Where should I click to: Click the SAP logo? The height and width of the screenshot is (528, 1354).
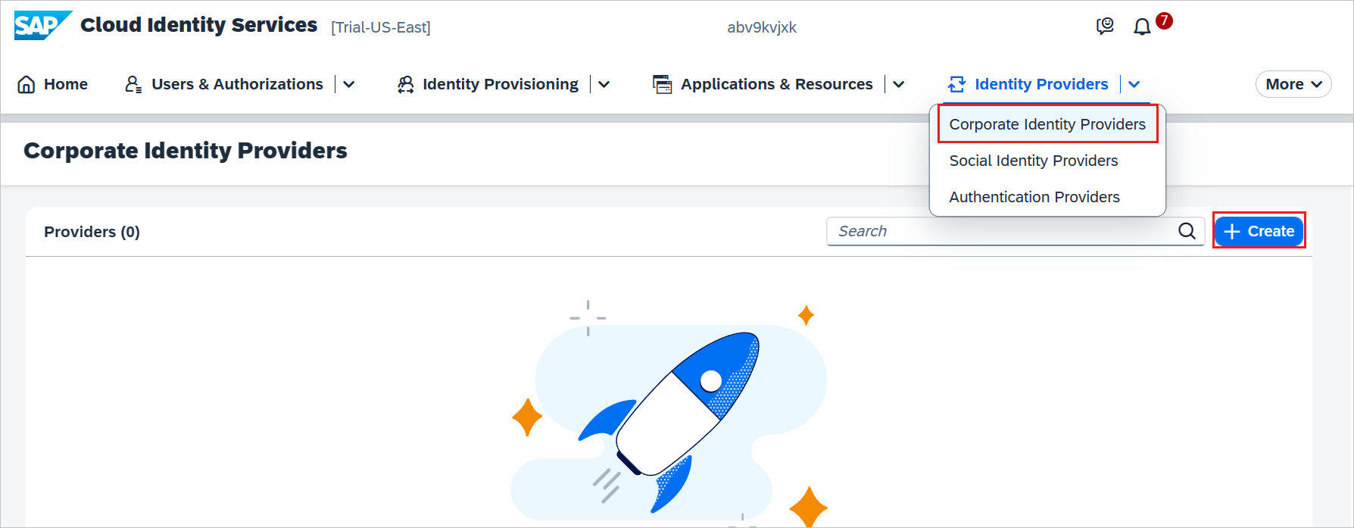coord(42,25)
